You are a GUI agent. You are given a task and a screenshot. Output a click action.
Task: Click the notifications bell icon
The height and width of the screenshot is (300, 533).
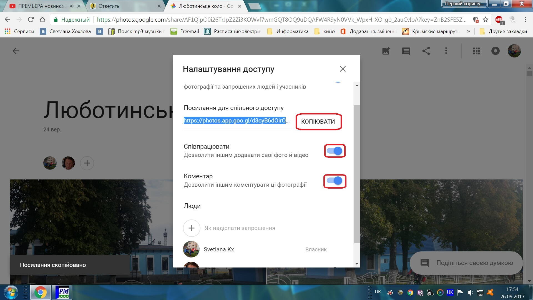[496, 51]
